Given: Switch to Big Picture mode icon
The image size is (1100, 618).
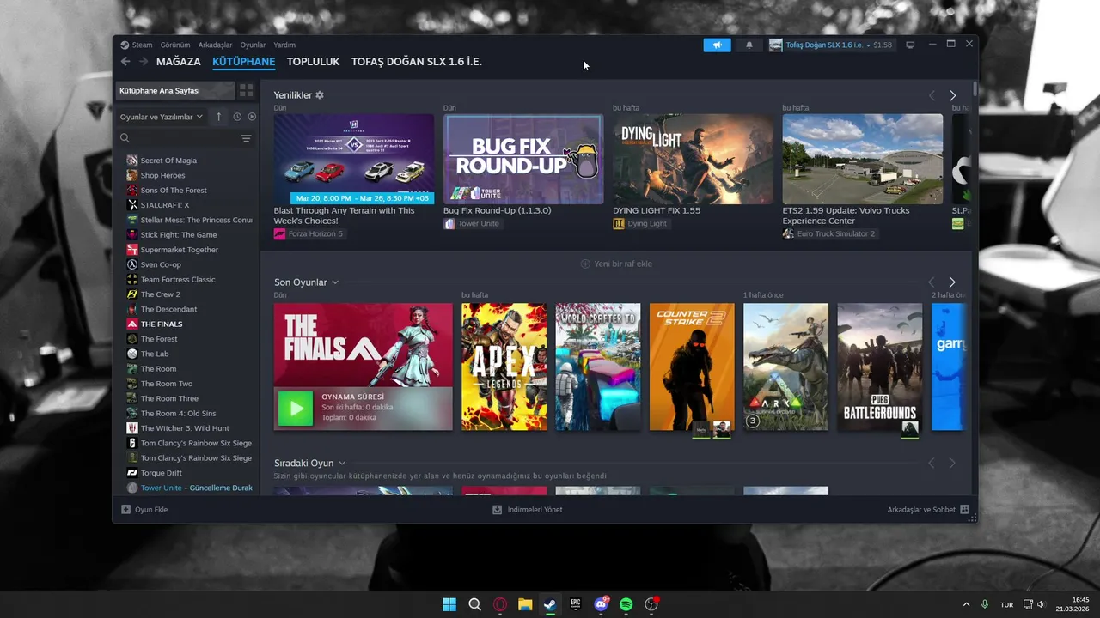Looking at the screenshot, I should [x=910, y=45].
